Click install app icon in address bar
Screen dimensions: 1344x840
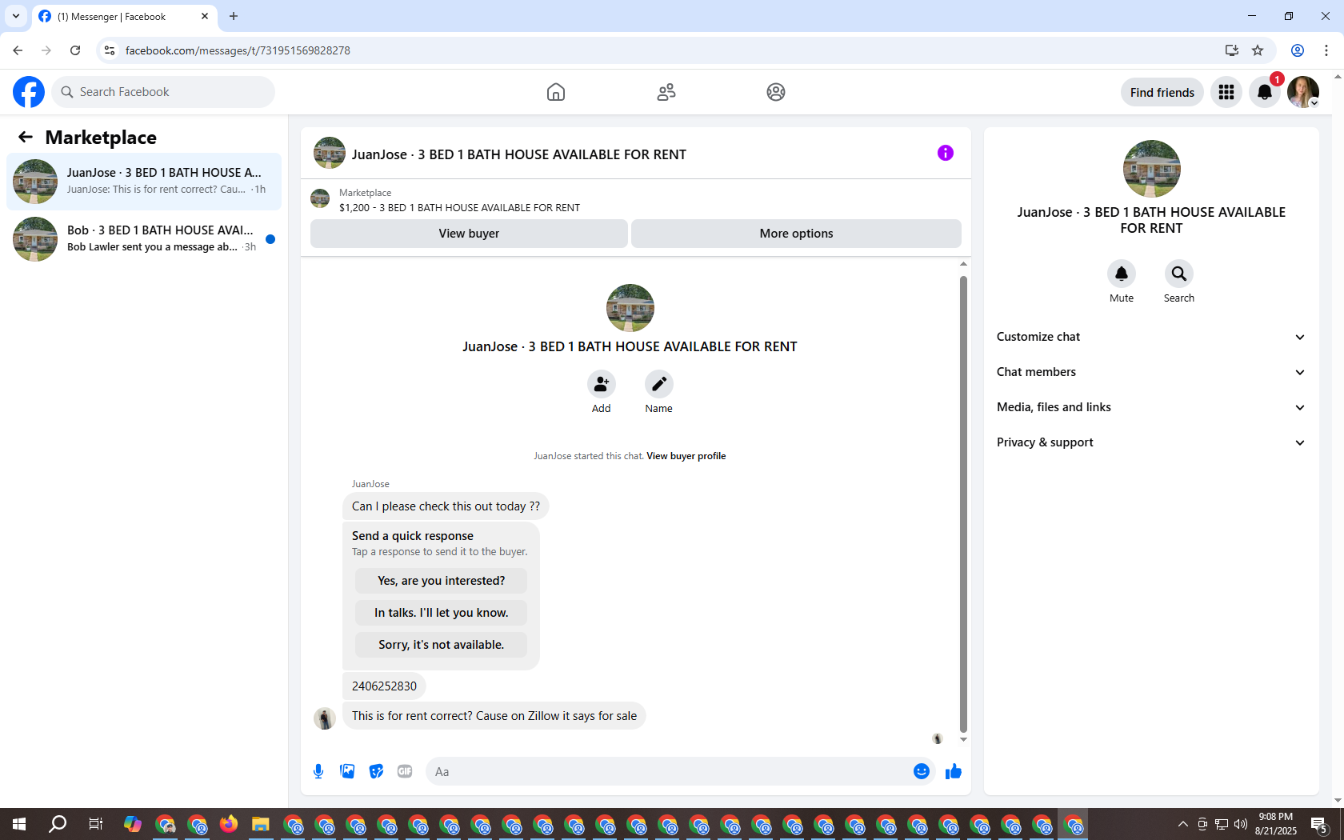point(1232,50)
